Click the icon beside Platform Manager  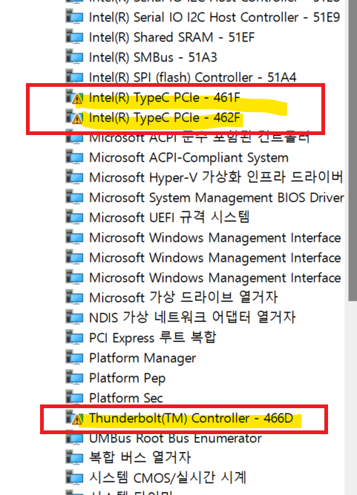[x=74, y=358]
